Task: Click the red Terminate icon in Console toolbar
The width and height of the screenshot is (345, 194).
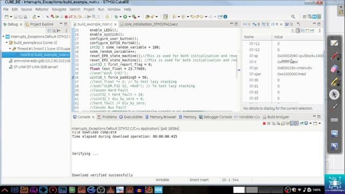Action: pyautogui.click(x=264, y=123)
